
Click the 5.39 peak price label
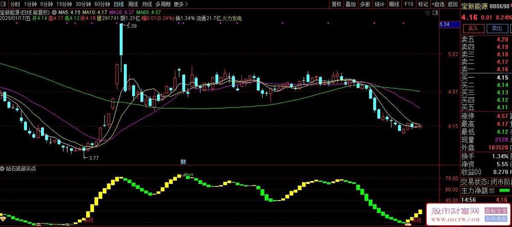(x=132, y=26)
